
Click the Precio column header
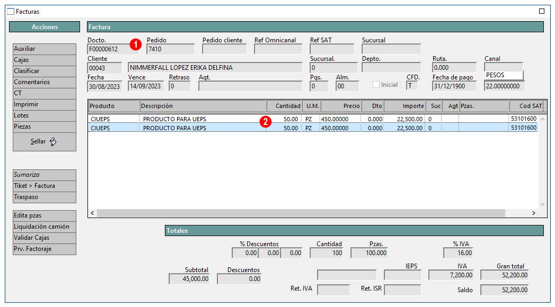(x=341, y=106)
